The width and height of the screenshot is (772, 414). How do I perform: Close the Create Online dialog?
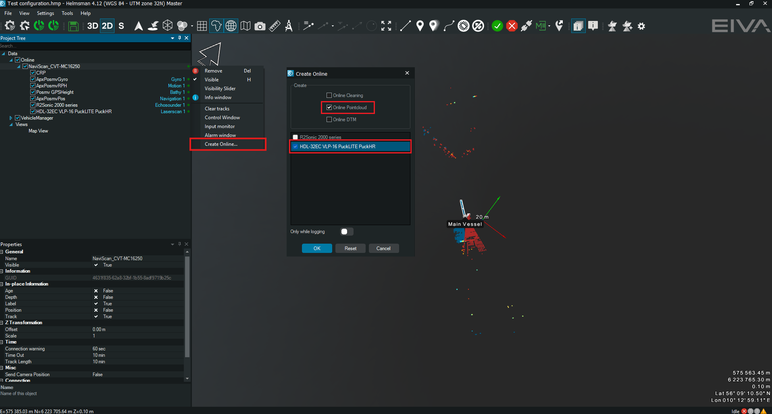[407, 73]
